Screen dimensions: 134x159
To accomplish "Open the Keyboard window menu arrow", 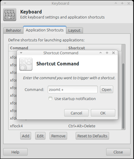I will (5, 3).
